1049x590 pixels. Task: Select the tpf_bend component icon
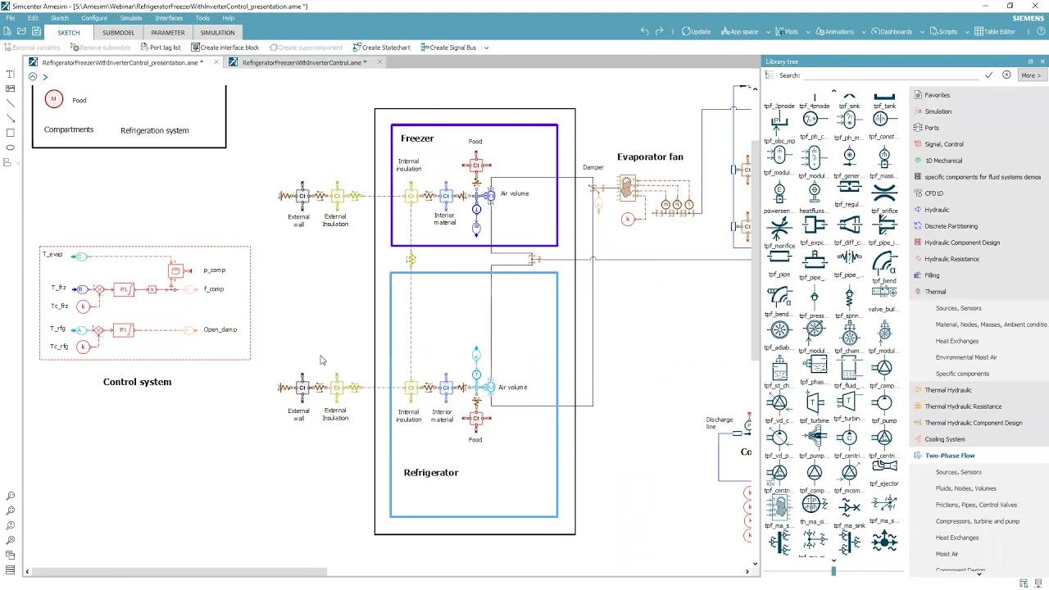point(883,264)
